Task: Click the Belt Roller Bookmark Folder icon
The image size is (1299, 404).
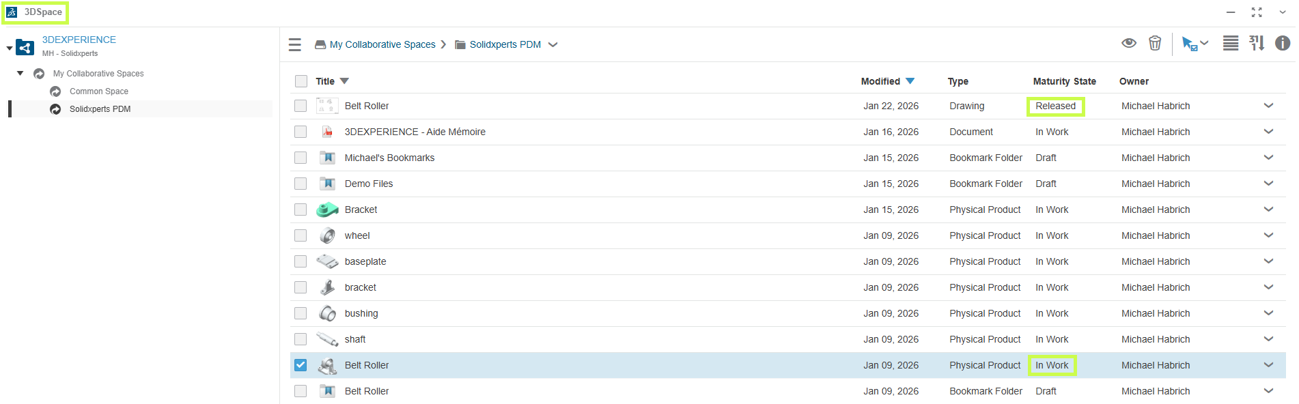Action: click(328, 391)
